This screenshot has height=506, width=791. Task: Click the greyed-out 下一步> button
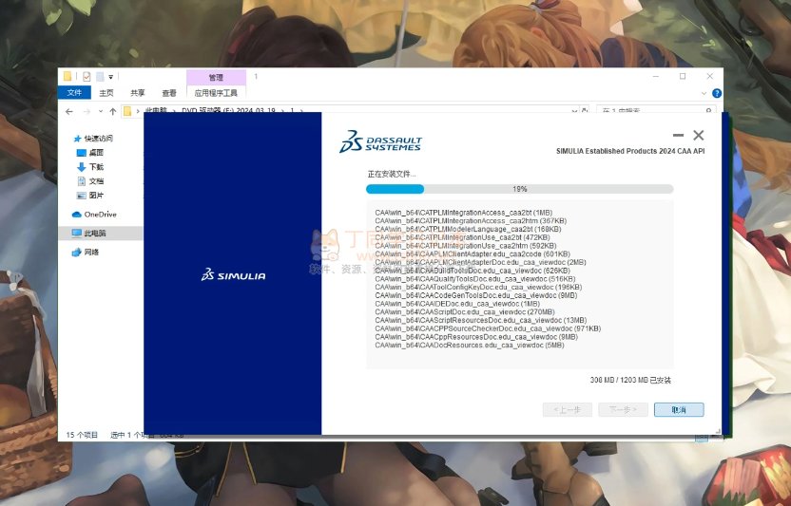(x=623, y=410)
